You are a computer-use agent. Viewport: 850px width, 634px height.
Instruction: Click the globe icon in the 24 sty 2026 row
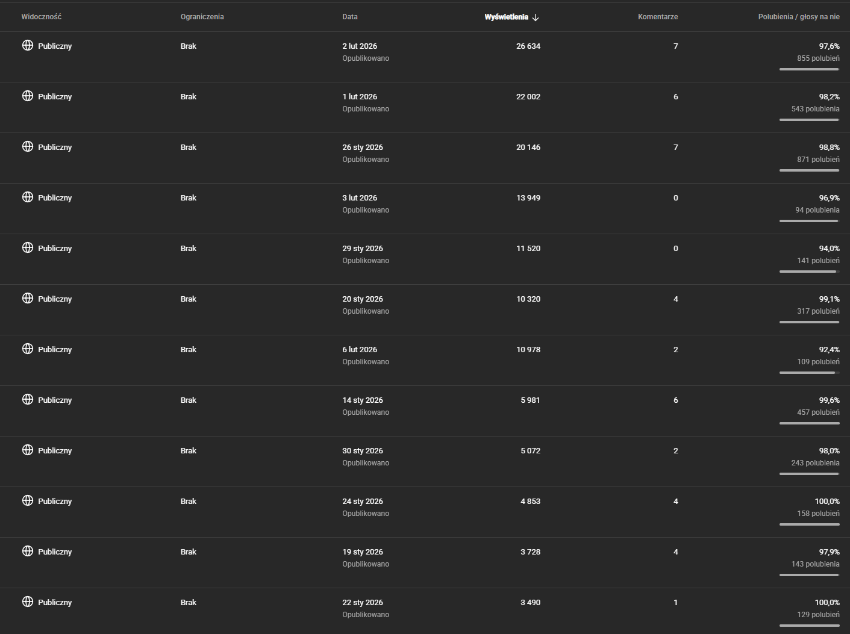click(28, 500)
